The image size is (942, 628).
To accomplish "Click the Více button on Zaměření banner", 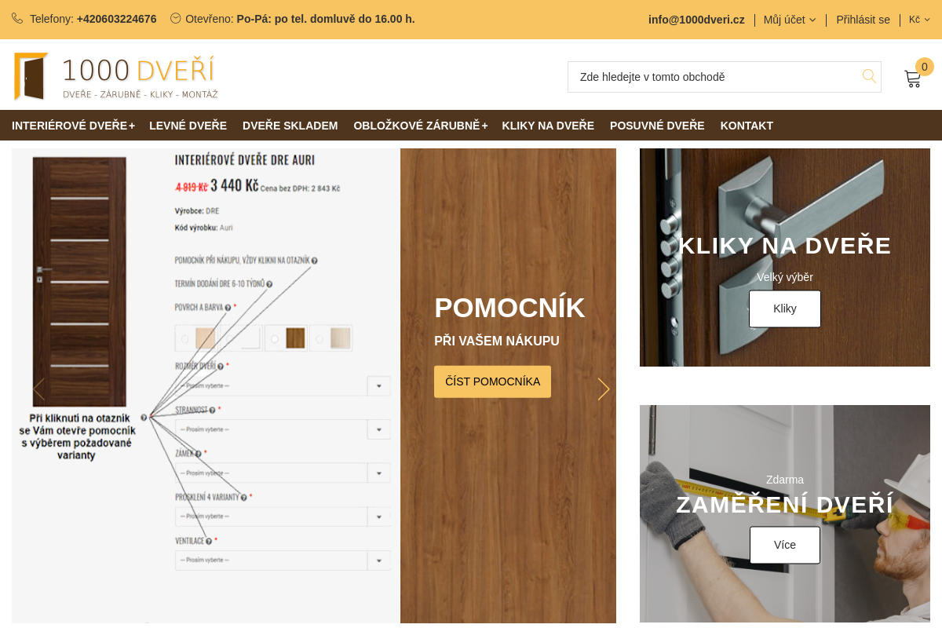I will [785, 545].
